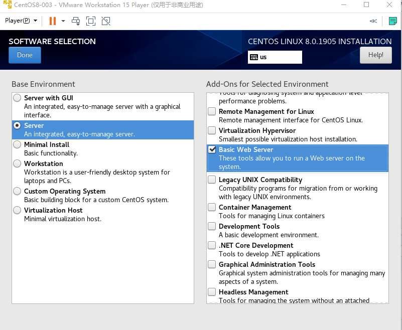Tick the Container Management checkbox
The height and width of the screenshot is (330, 402).
(x=212, y=207)
